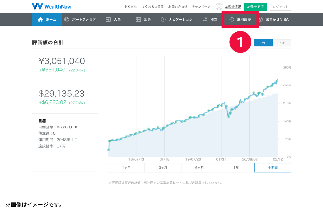Click the 評価額の合計 heading
323x212 pixels.
click(48, 42)
